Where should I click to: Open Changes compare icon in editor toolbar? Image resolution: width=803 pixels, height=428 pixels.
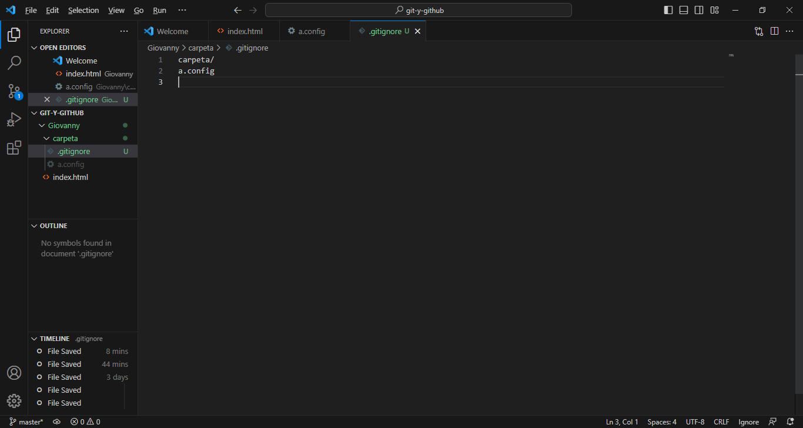point(759,31)
